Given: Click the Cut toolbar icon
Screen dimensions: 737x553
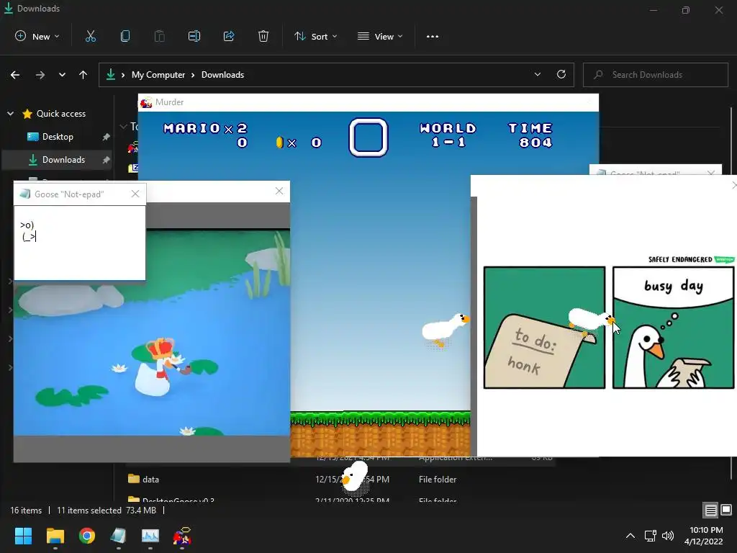Looking at the screenshot, I should [90, 36].
